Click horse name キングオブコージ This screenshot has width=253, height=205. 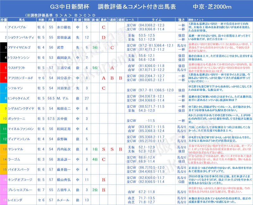[x=20, y=179]
